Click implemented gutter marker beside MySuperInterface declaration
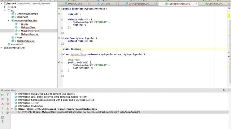This screenshot has width=231, height=129. (x=59, y=9)
